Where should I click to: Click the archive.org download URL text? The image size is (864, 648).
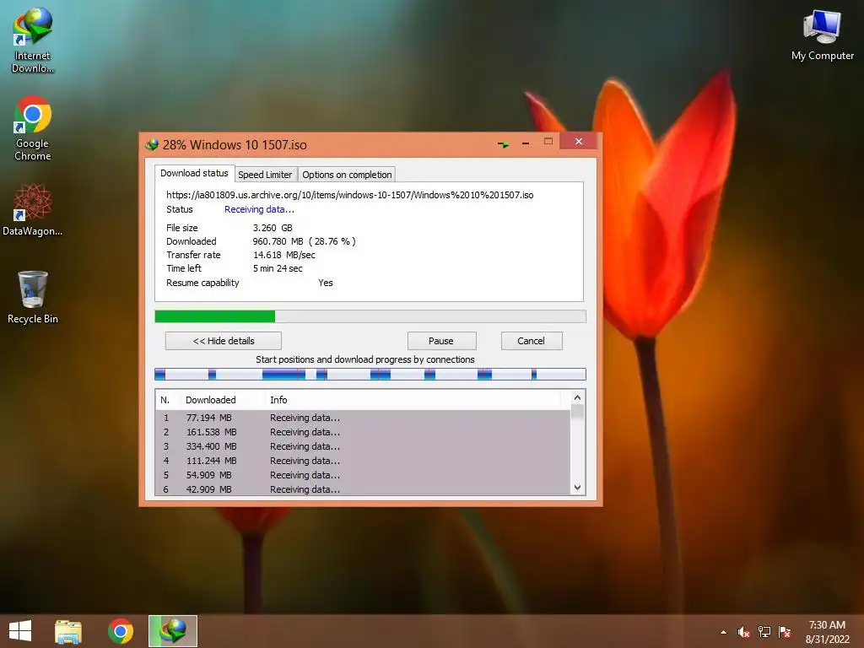350,195
